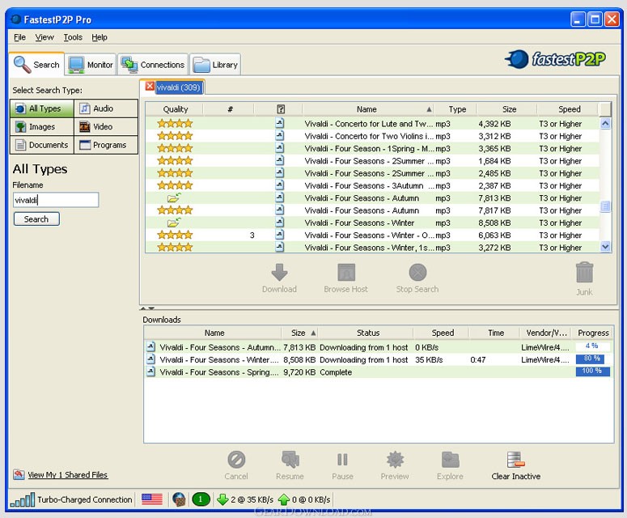Select the Search tab
Image resolution: width=627 pixels, height=518 pixels.
[x=36, y=65]
